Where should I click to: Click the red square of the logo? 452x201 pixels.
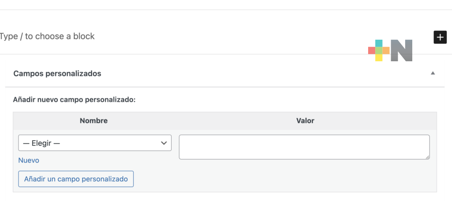[x=372, y=50]
